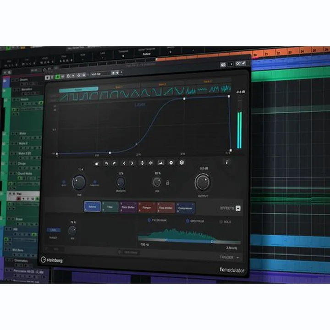This screenshot has height=330, width=330.
Task: Click the redo arrow under the curve editor
Action: pyautogui.click(x=114, y=163)
